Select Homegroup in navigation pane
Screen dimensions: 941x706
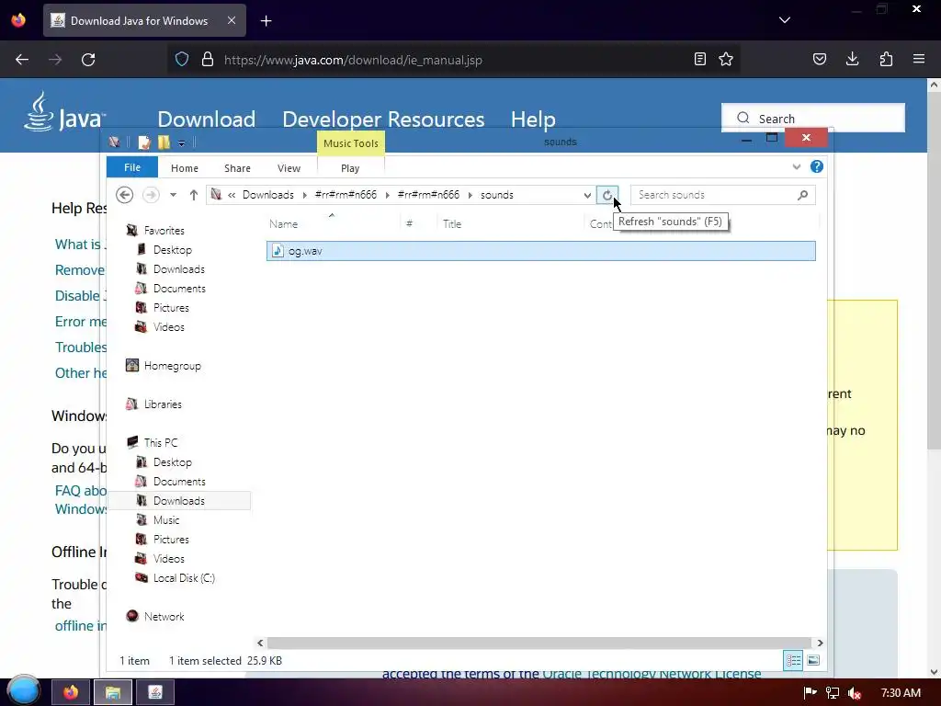pos(172,366)
